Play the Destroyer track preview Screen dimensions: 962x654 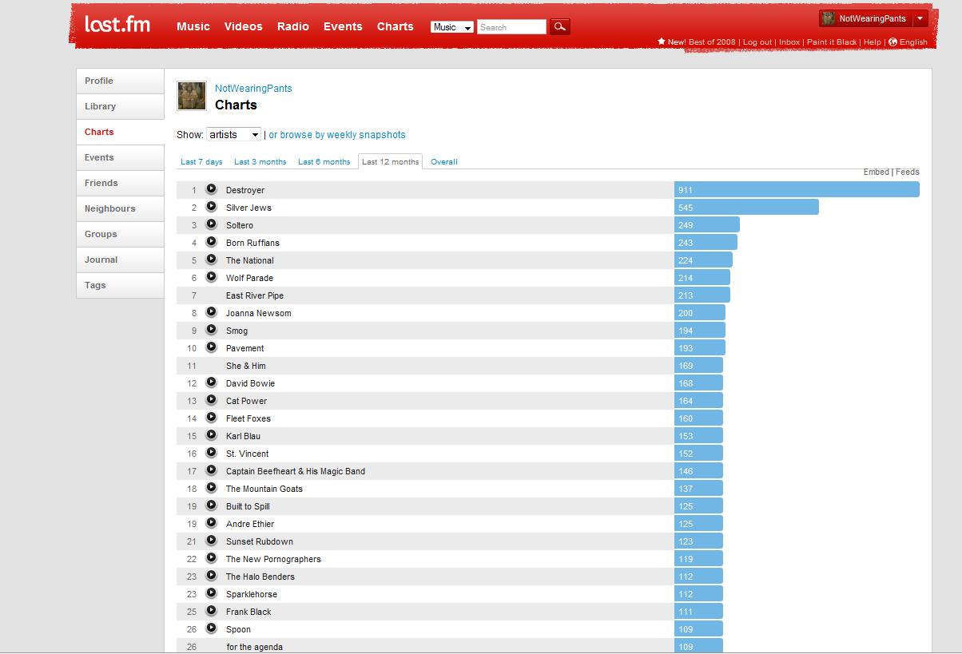211,188
